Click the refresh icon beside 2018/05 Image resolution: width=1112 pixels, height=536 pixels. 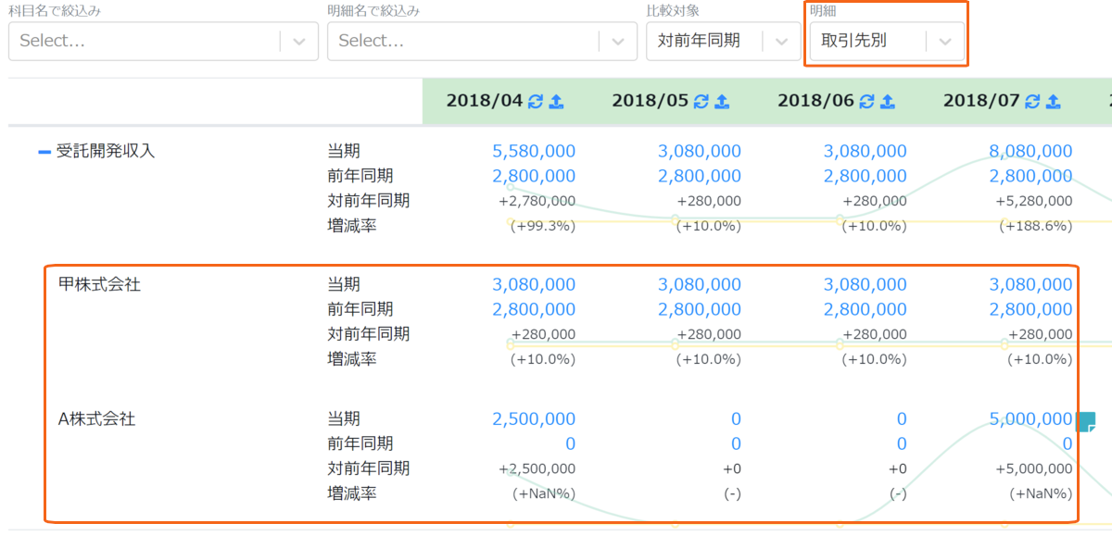point(701,102)
